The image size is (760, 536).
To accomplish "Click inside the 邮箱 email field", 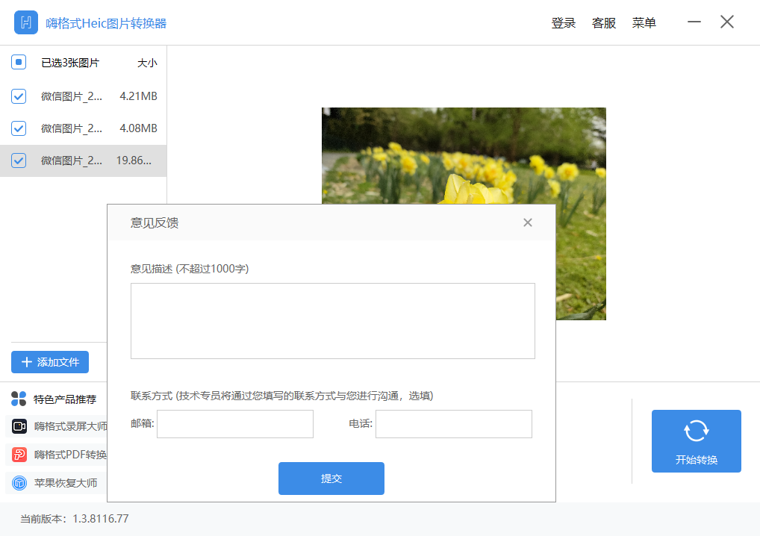I will coord(234,424).
